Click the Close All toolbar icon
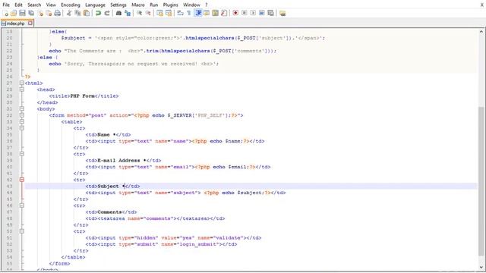The height and width of the screenshot is (273, 486). (x=49, y=13)
